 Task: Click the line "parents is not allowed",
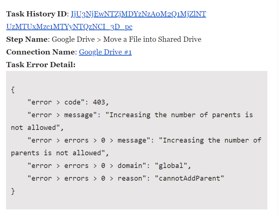[x=60, y=153]
